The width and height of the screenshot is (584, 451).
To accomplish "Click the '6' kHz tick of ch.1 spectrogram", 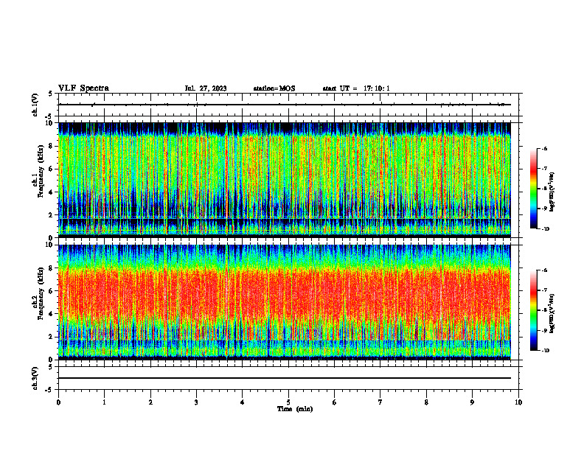I will click(52, 169).
